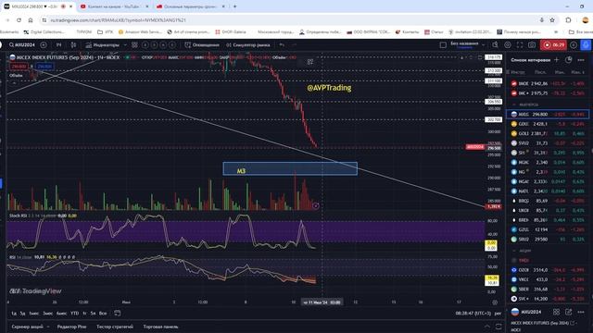Bookmark this page with the star icon
Screen dimensions: 593x333
coord(552,20)
